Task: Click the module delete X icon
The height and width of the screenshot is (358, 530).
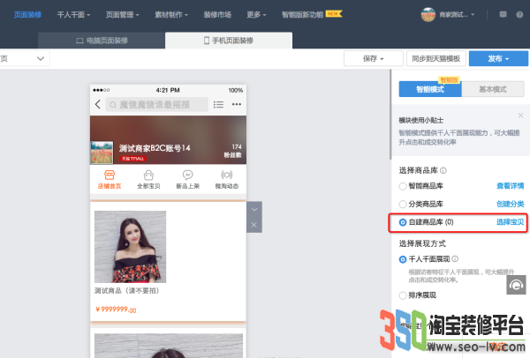Action: (254, 225)
